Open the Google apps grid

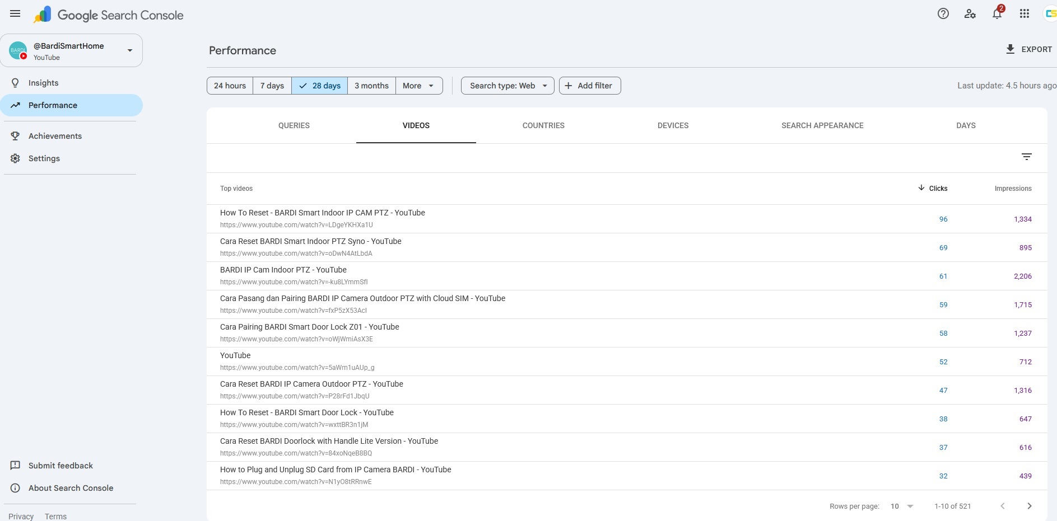1025,14
